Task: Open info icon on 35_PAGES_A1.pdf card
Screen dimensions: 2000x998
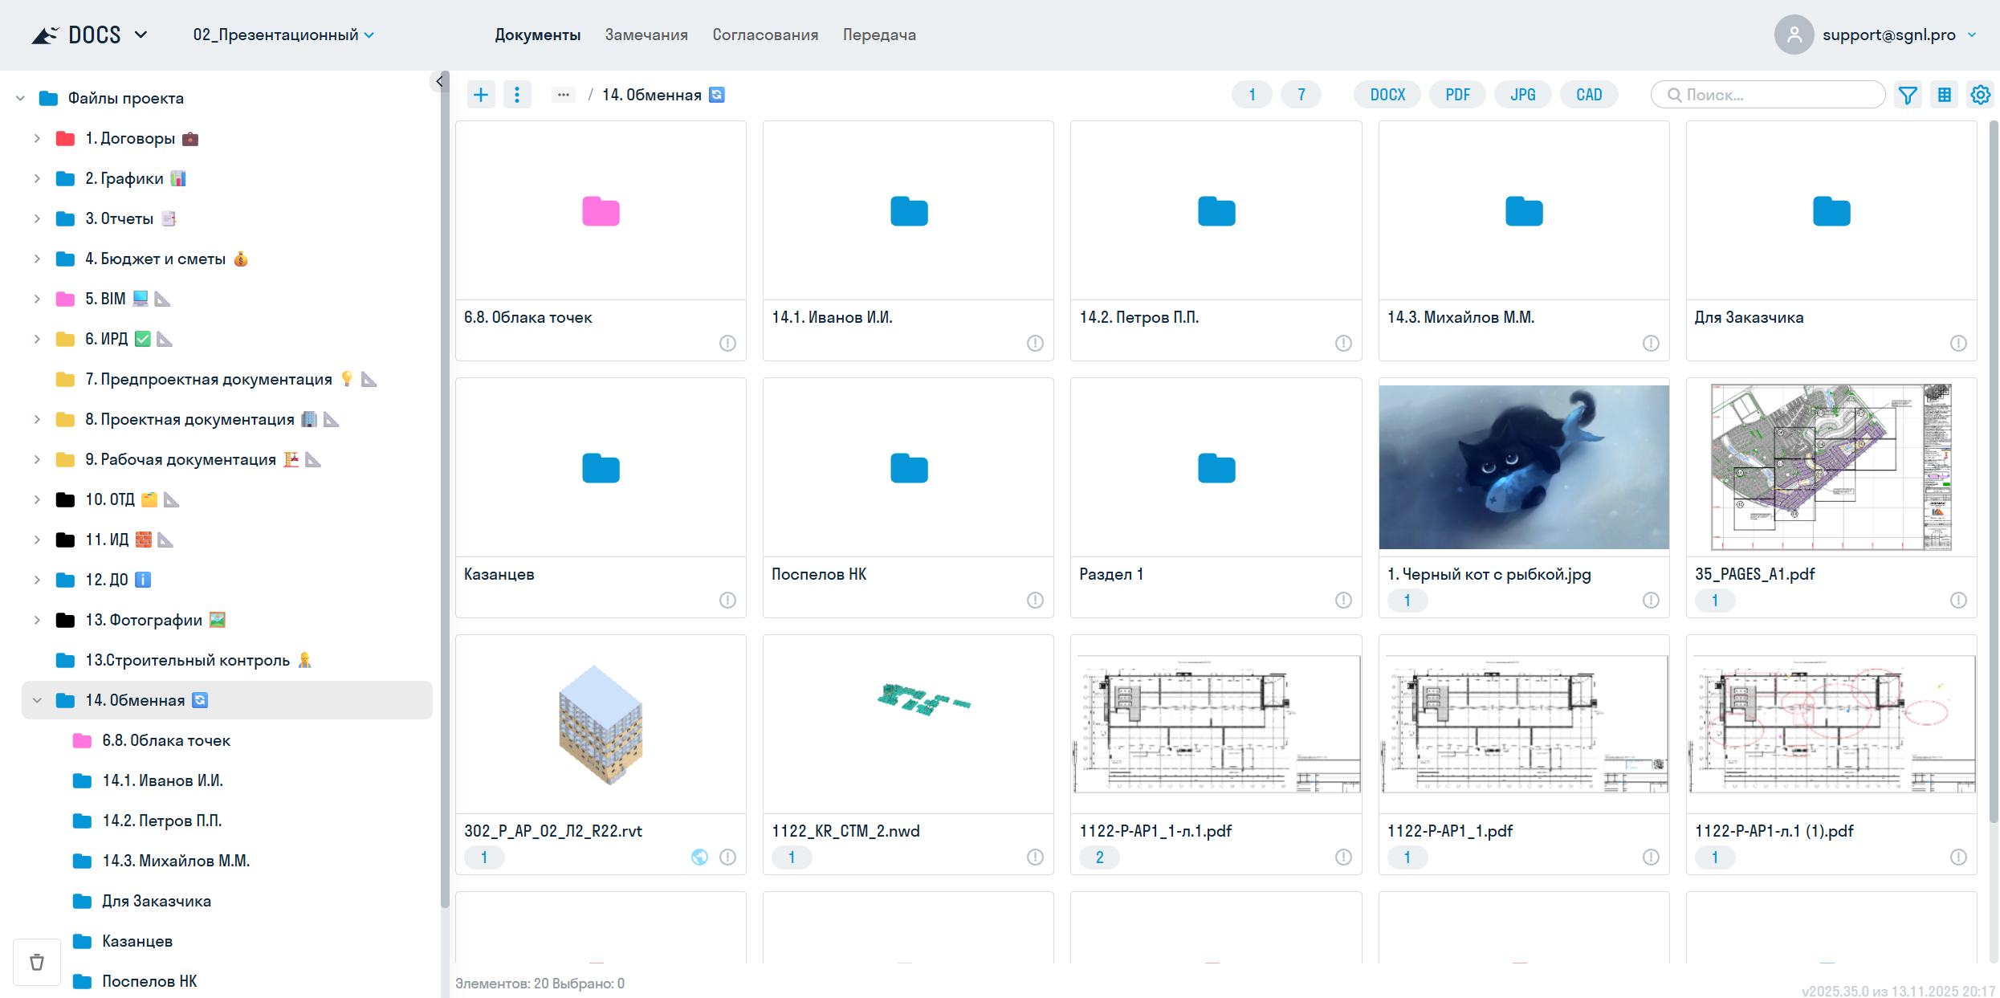Action: (1958, 601)
